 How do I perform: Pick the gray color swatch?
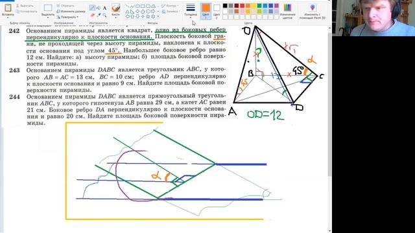(231, 6)
